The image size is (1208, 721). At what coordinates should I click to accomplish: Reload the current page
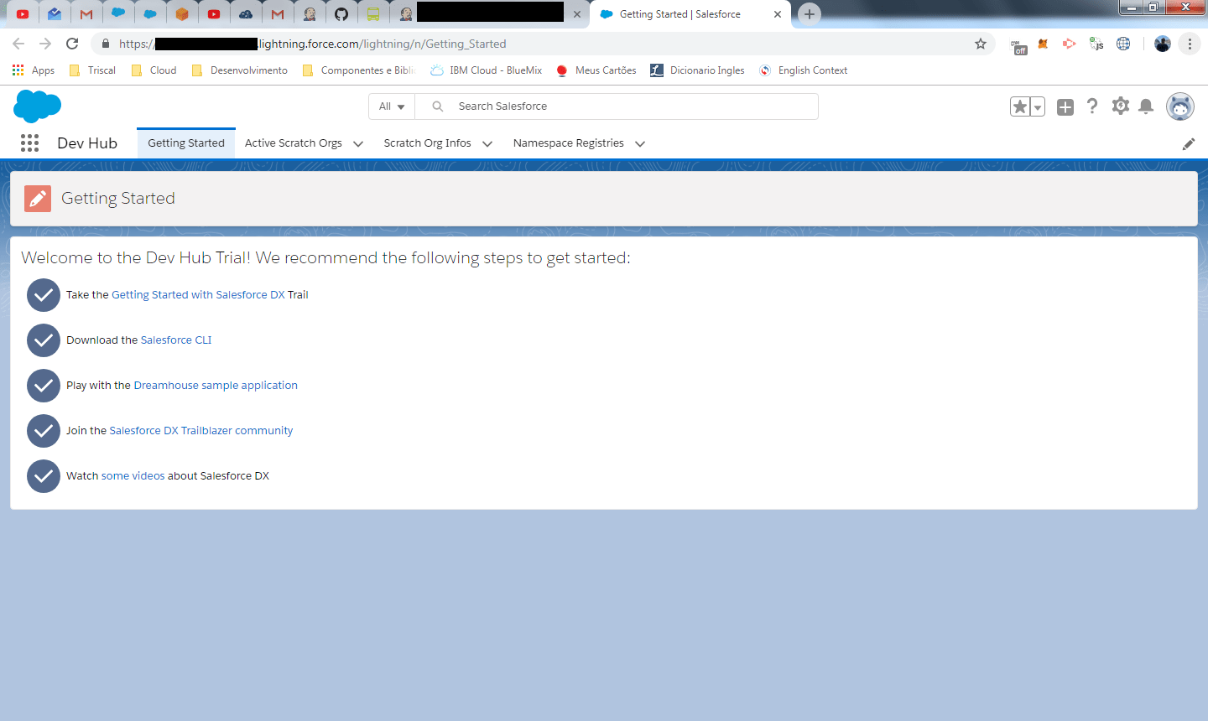72,44
